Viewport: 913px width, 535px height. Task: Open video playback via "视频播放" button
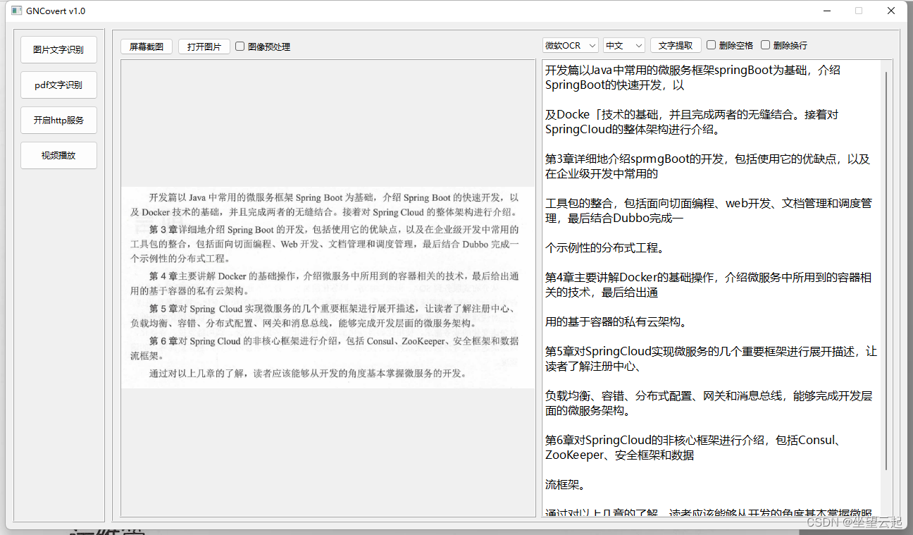click(58, 155)
